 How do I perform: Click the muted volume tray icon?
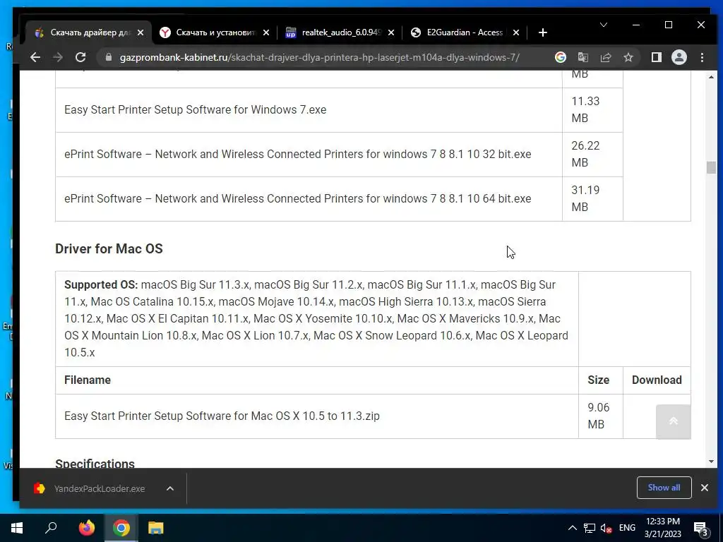pos(606,528)
